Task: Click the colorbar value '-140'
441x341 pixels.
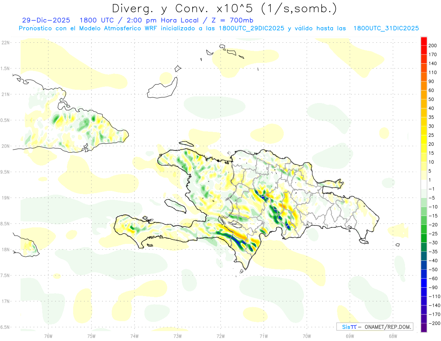Action: (x=435, y=305)
